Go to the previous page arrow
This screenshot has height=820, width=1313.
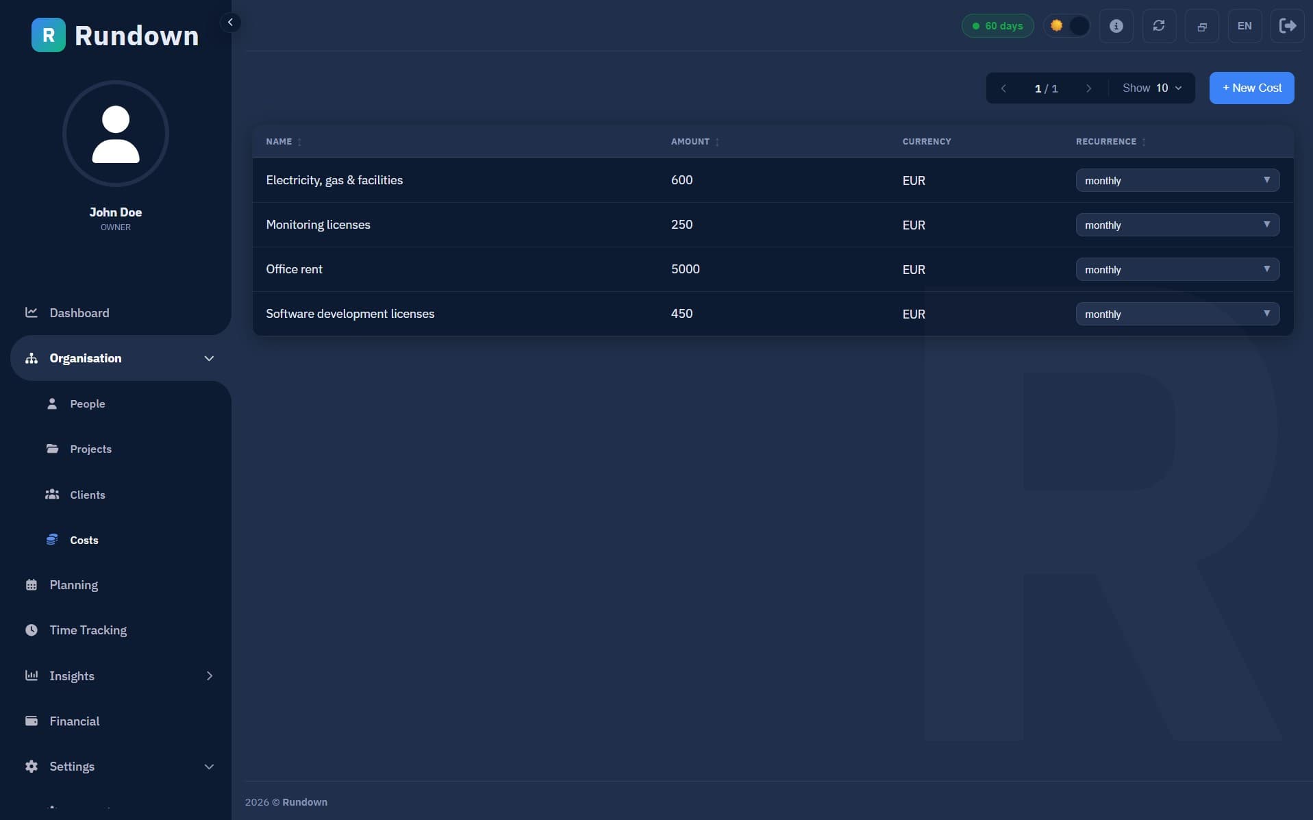(x=1003, y=88)
